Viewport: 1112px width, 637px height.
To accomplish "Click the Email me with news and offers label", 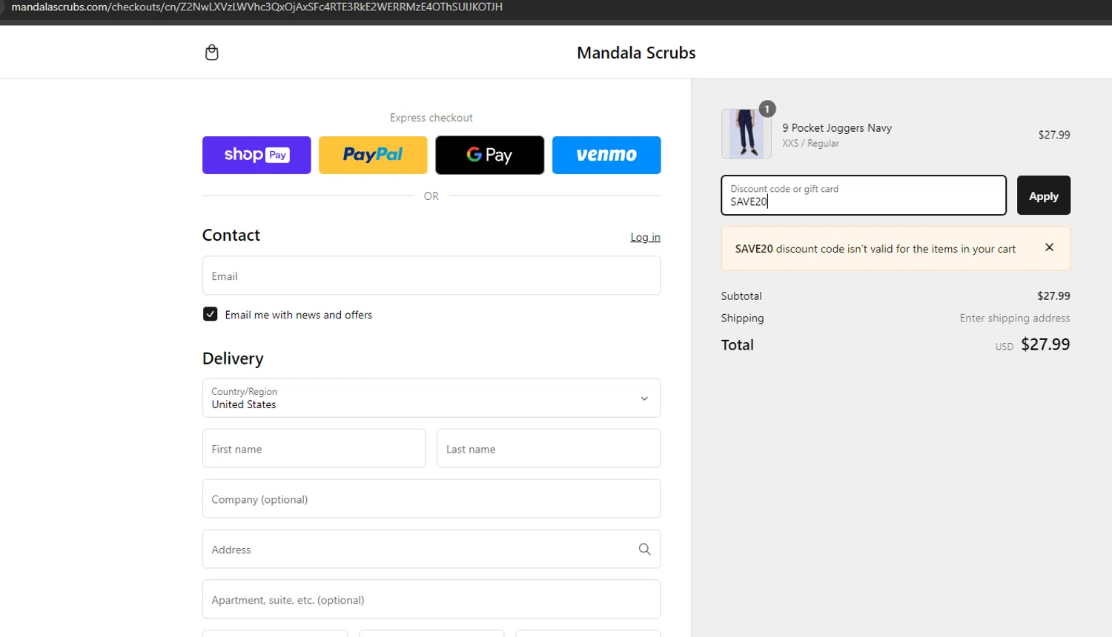I will 299,315.
